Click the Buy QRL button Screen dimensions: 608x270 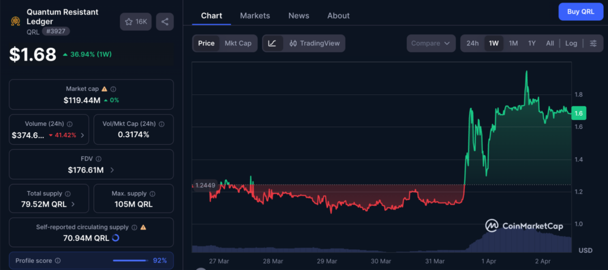click(580, 11)
